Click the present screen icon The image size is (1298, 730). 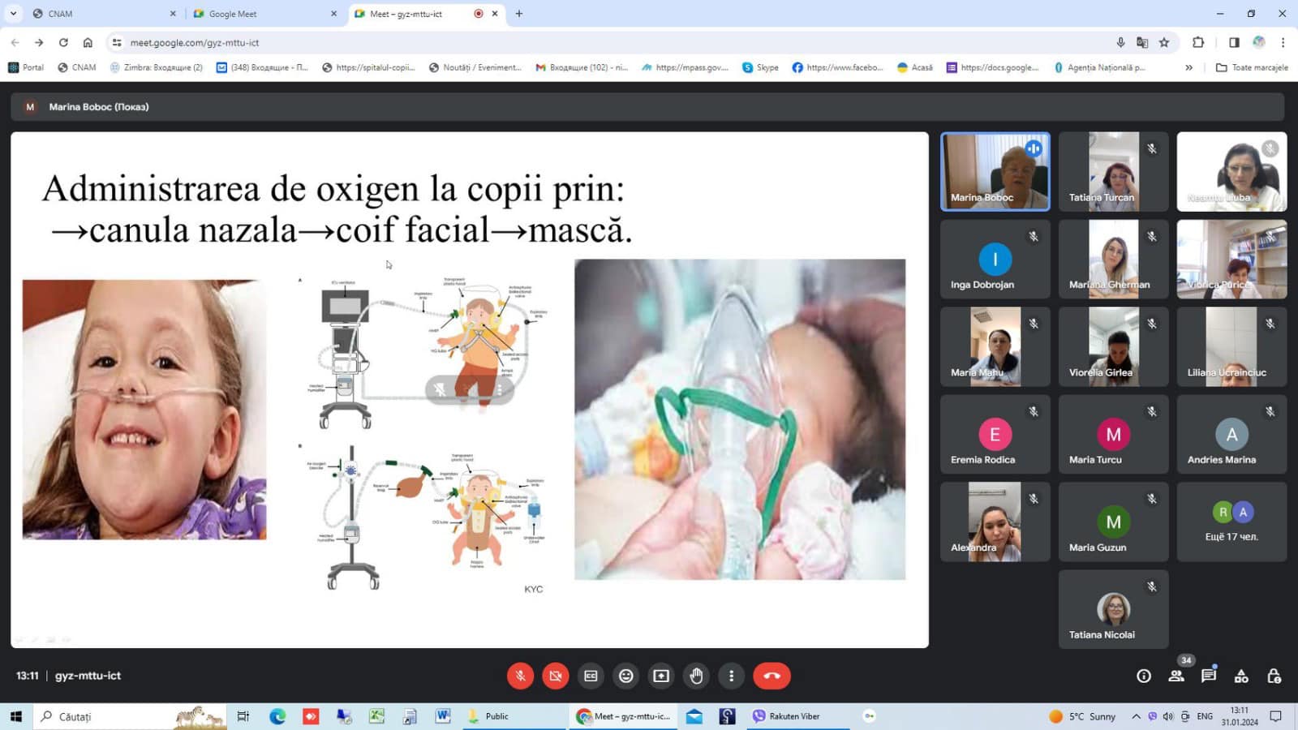pyautogui.click(x=661, y=676)
